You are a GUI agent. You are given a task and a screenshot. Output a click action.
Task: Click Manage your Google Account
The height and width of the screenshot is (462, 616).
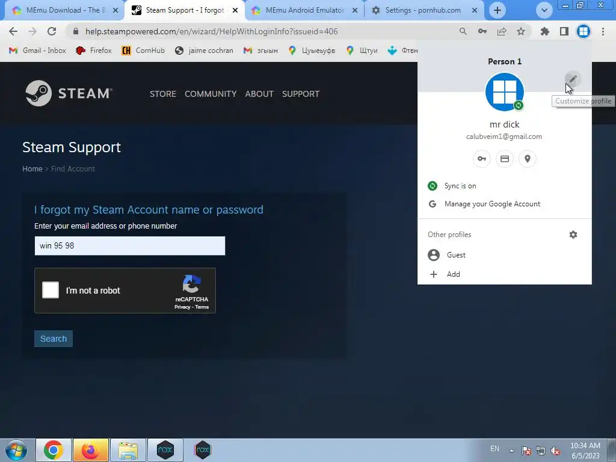(505, 204)
